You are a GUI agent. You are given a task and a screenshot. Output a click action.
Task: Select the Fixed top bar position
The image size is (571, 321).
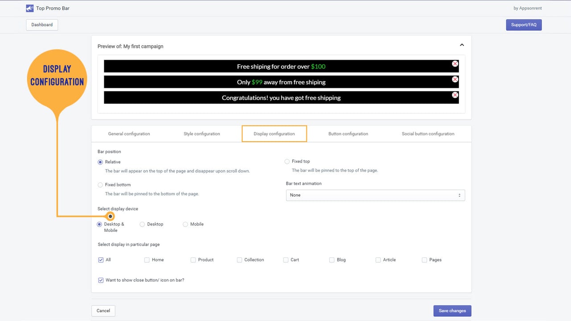pyautogui.click(x=287, y=161)
